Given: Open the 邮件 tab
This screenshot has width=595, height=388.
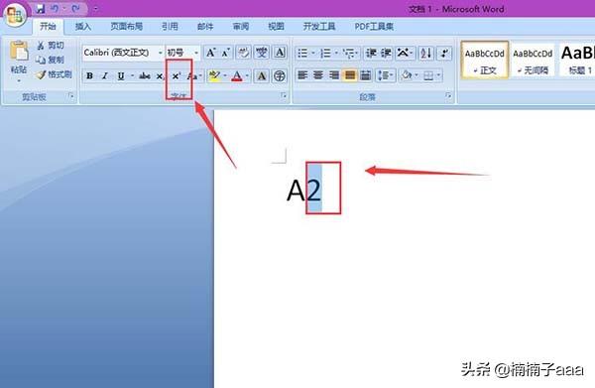Looking at the screenshot, I should [205, 26].
